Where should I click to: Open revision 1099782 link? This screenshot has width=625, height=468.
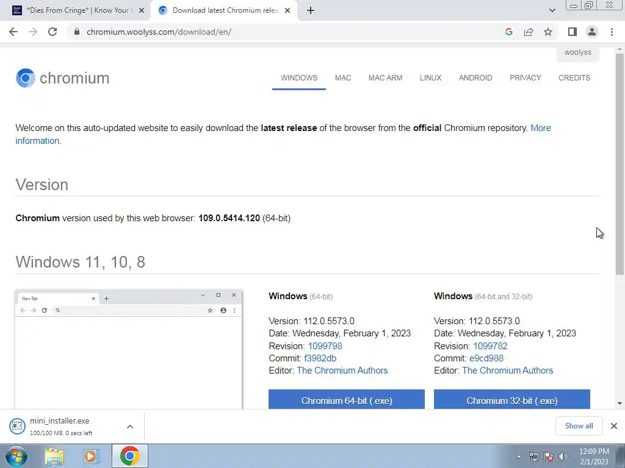490,346
